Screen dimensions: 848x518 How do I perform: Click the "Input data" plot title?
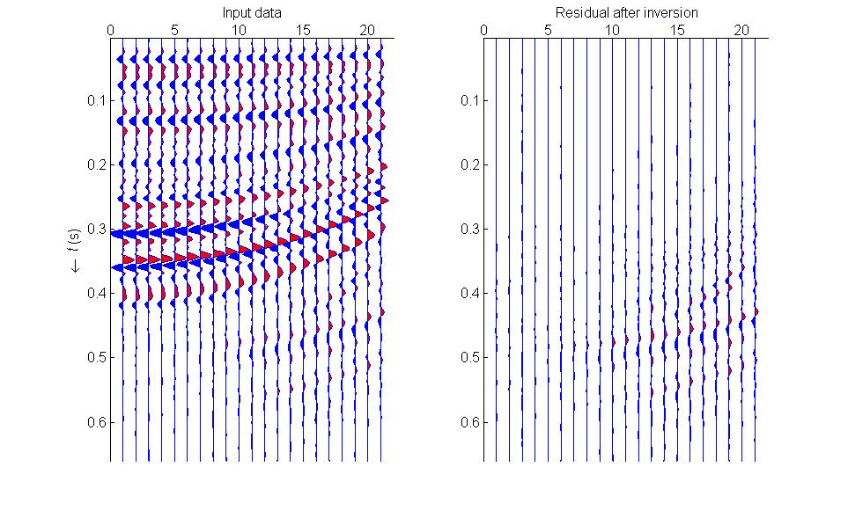(251, 12)
